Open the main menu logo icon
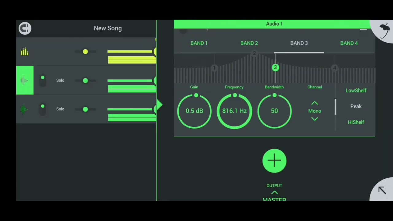This screenshot has width=393, height=221. (25, 28)
